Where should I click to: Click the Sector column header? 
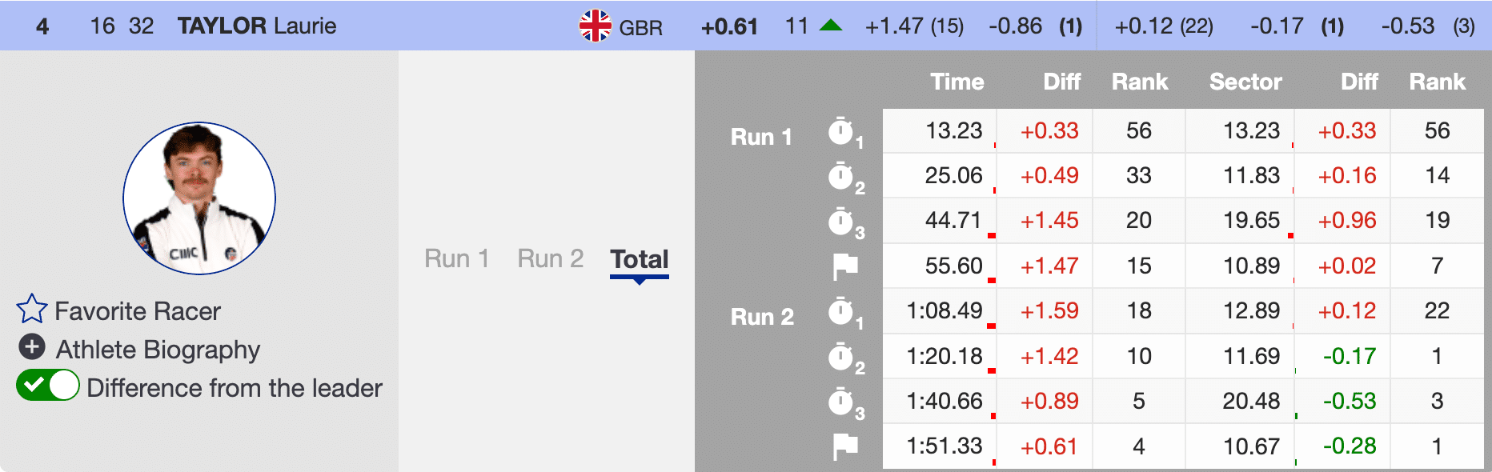pos(1245,82)
